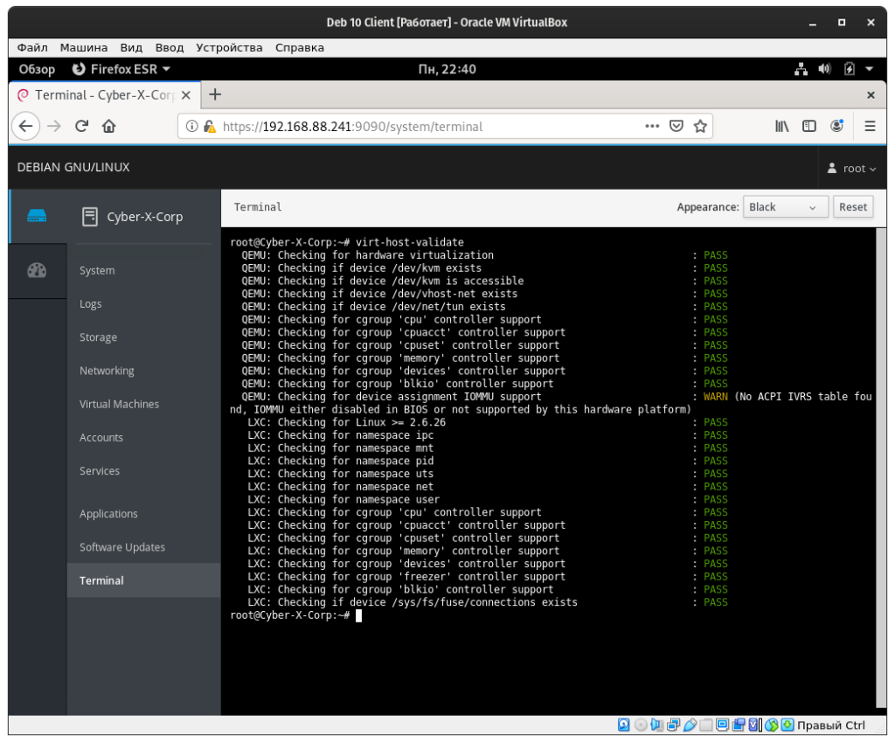Open page actions three-dot menu

pyautogui.click(x=652, y=126)
